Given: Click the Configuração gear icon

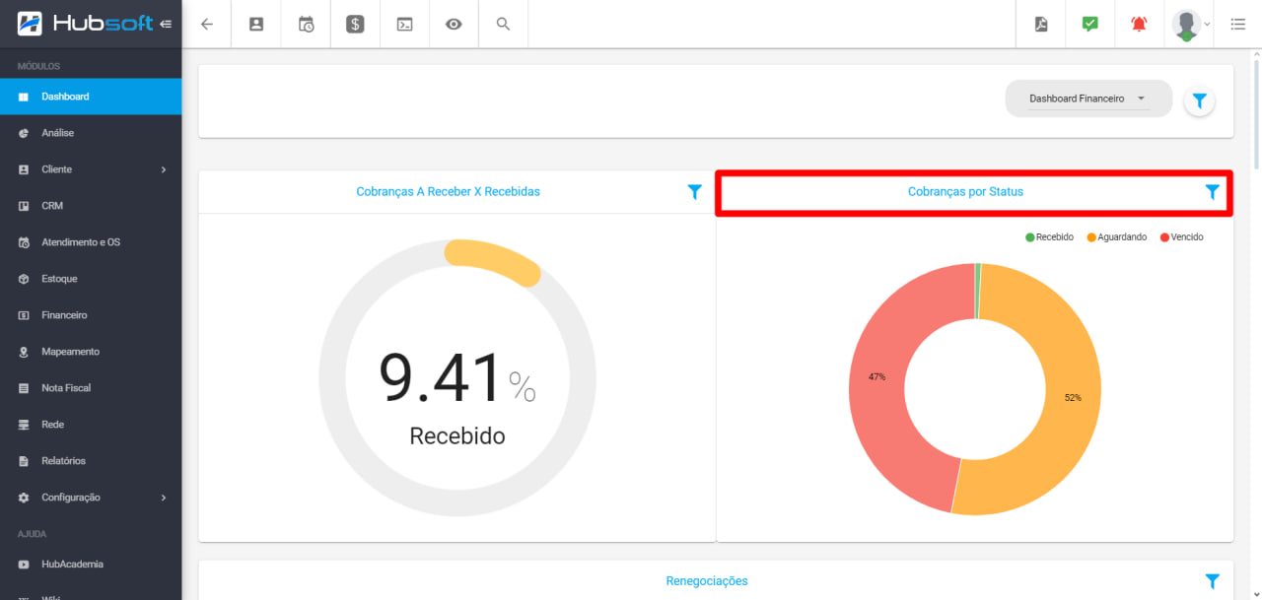Looking at the screenshot, I should click(24, 498).
